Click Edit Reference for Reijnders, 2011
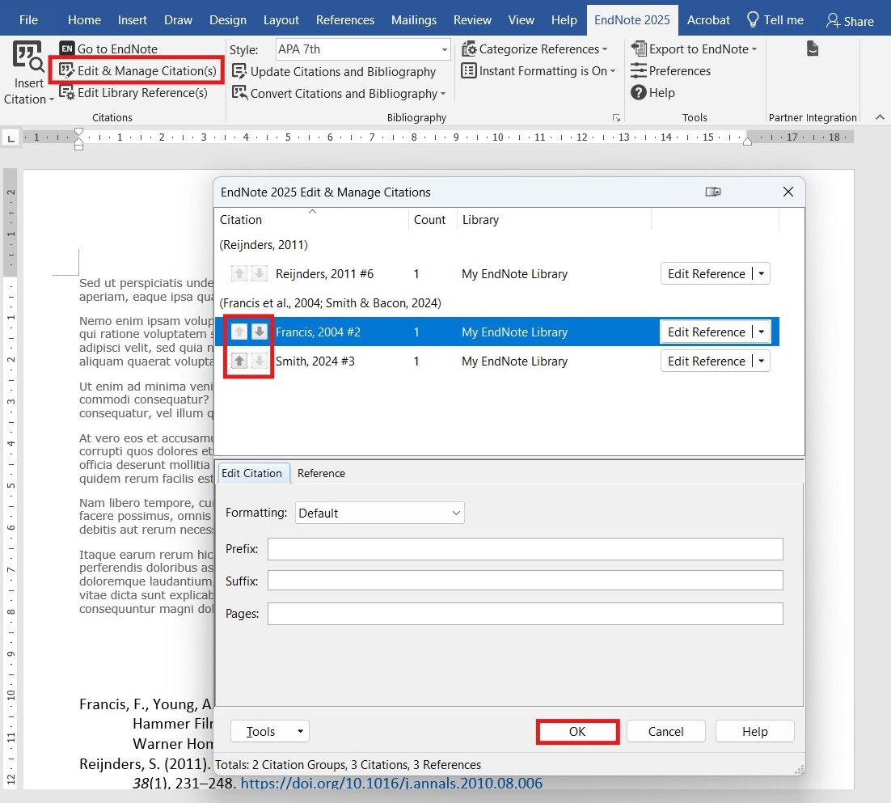Viewport: 891px width, 803px height. tap(706, 273)
